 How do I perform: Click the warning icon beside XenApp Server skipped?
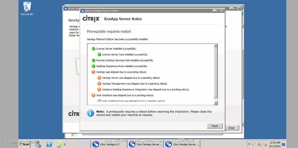(99, 78)
